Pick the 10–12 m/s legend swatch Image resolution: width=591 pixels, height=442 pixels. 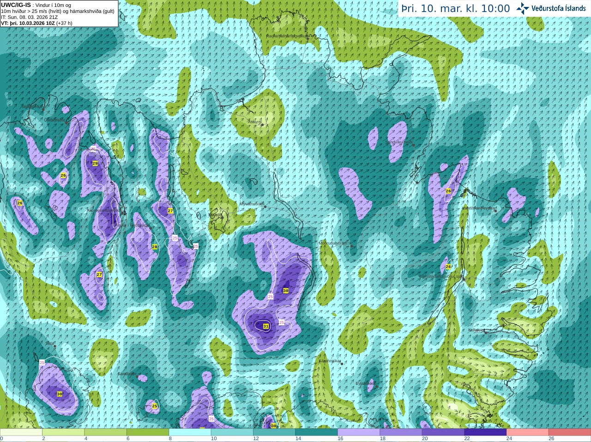[x=232, y=432]
